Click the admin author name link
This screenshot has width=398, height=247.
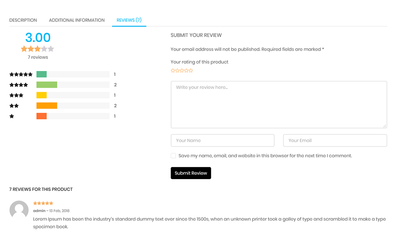tap(39, 210)
